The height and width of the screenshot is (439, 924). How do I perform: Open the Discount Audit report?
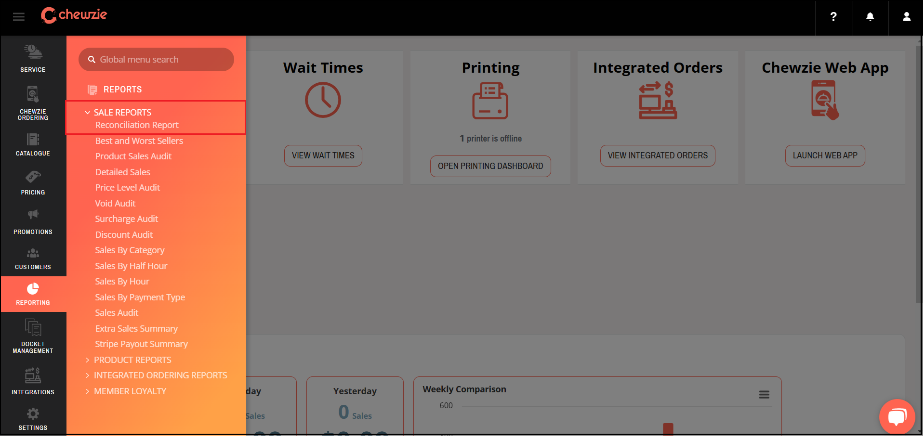click(x=124, y=235)
